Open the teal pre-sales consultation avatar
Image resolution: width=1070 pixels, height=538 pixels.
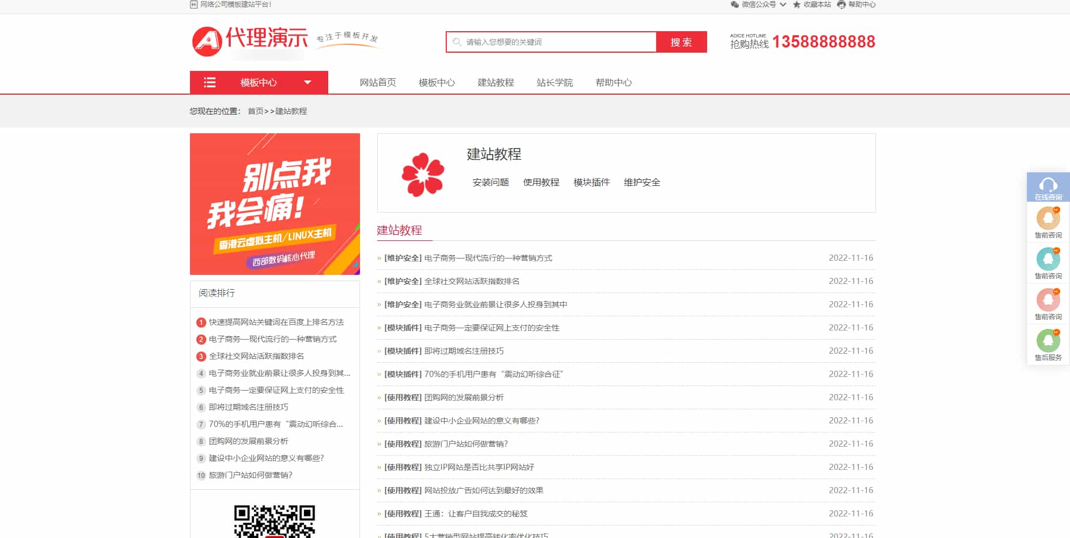point(1048,259)
